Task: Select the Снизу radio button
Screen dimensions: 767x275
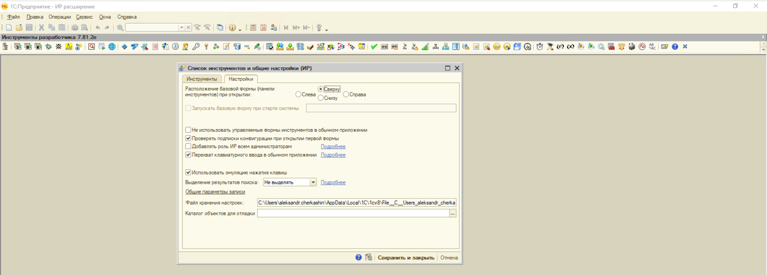Action: pos(321,98)
